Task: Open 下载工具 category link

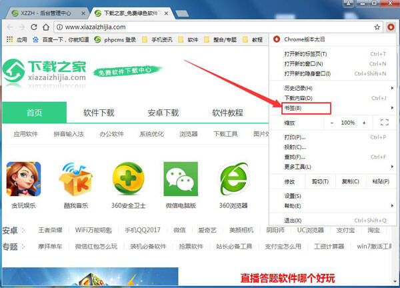Action: [x=225, y=134]
